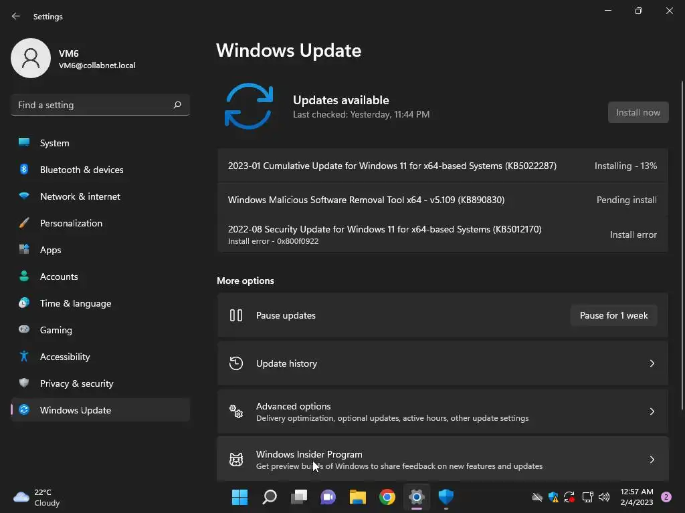
Task: Open Windows Insider Program row
Action: [443, 460]
